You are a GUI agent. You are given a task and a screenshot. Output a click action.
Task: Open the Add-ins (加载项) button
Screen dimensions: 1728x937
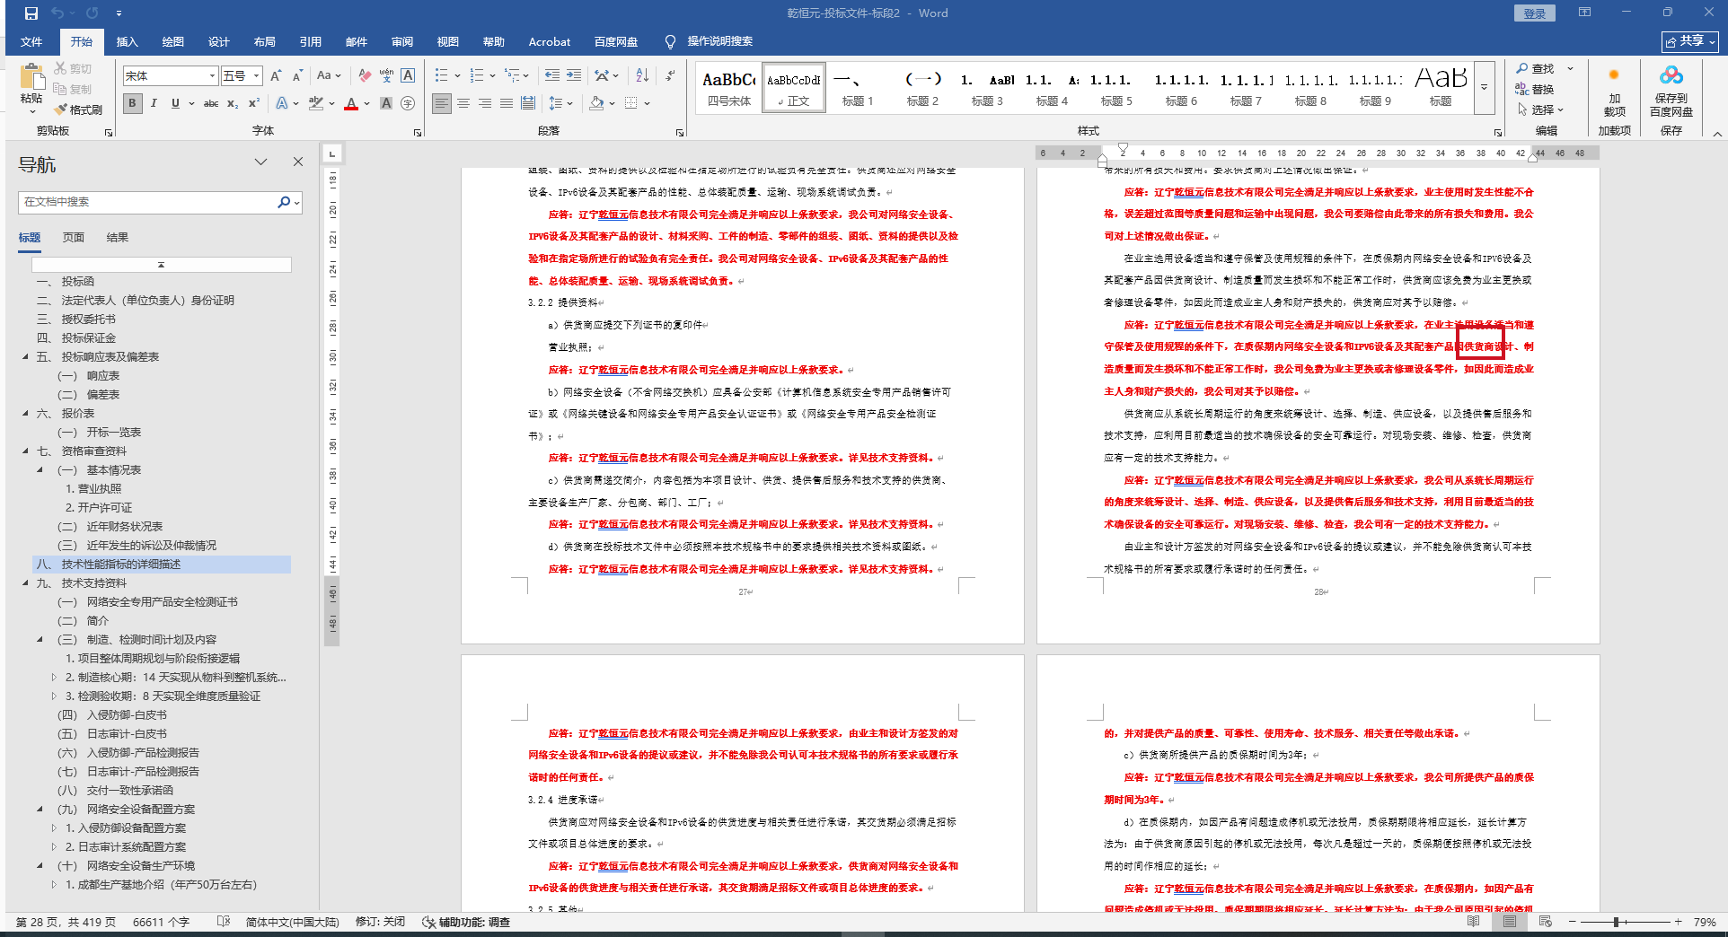tap(1614, 92)
